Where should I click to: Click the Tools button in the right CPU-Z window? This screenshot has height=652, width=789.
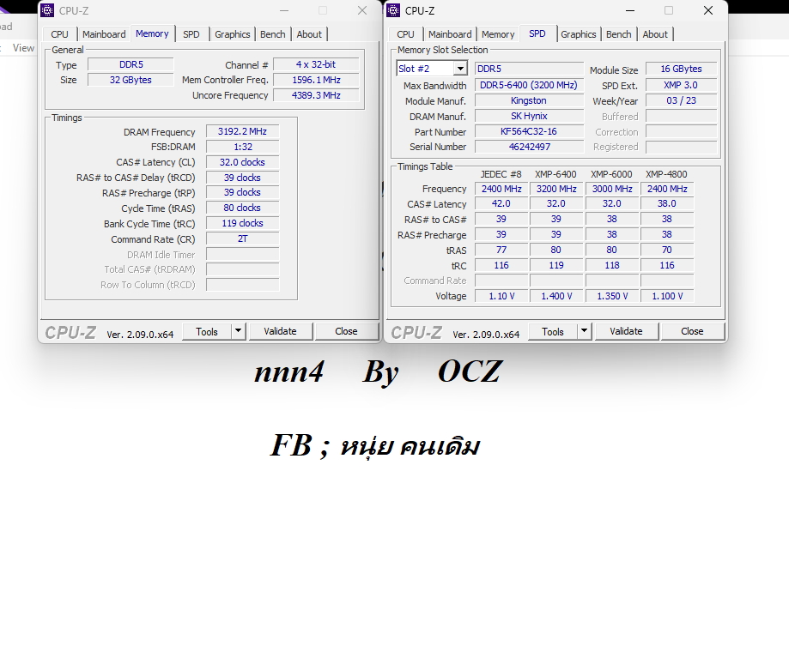(x=553, y=331)
